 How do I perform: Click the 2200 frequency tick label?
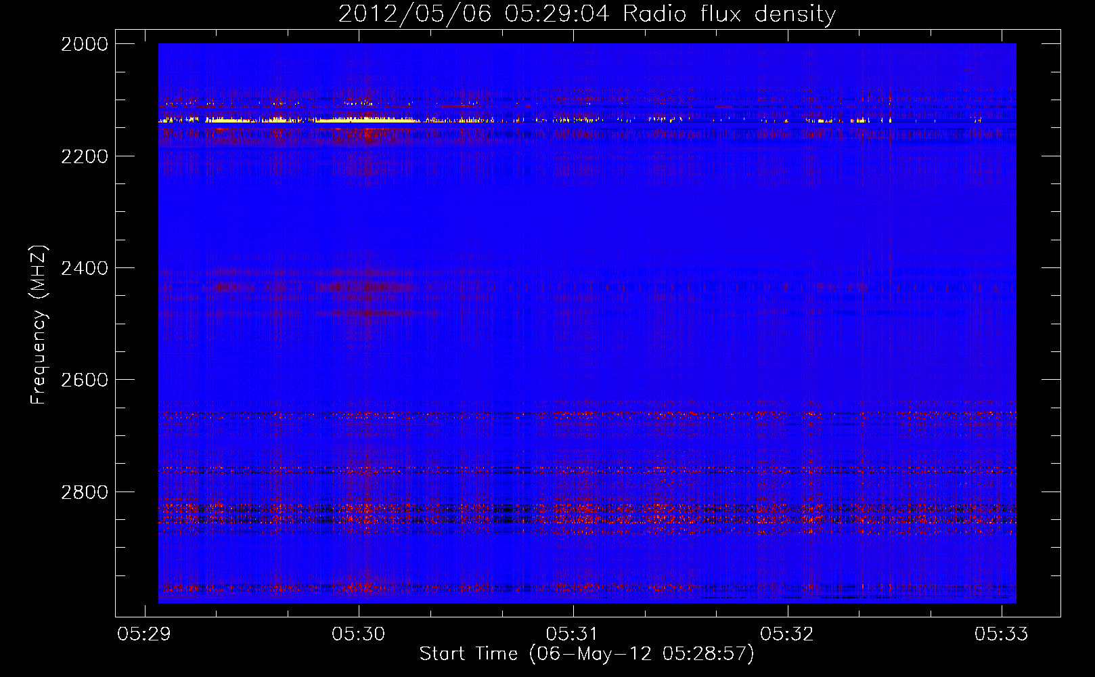[85, 156]
